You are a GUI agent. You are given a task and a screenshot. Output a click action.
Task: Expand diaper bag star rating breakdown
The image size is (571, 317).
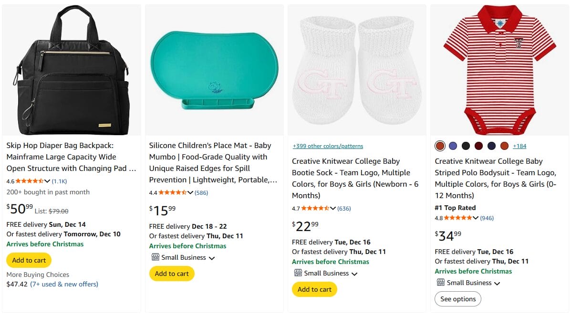click(x=47, y=181)
